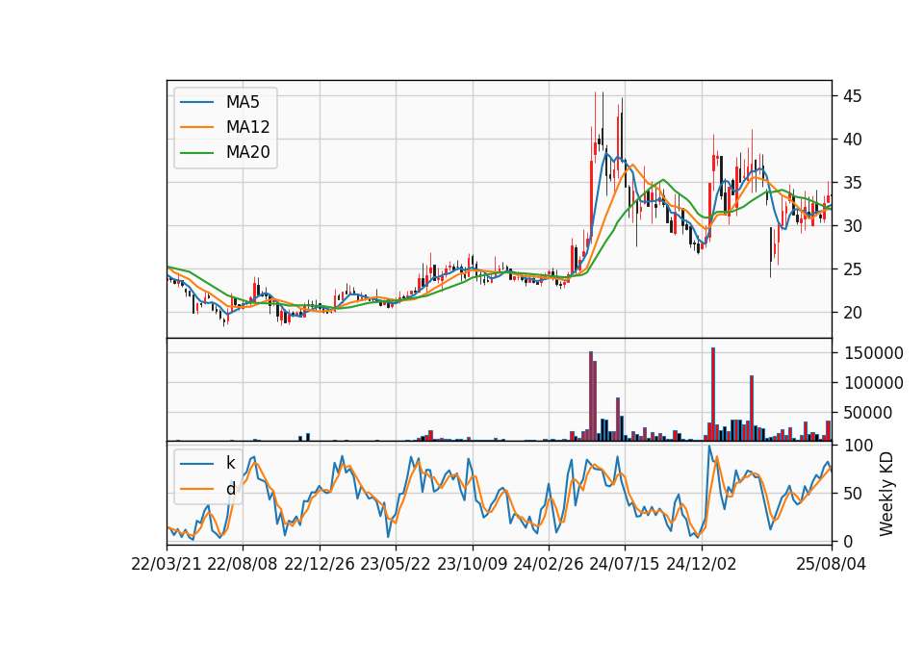The height and width of the screenshot is (664, 924).
Task: Click the 23/10/09 date label
Action: (472, 564)
